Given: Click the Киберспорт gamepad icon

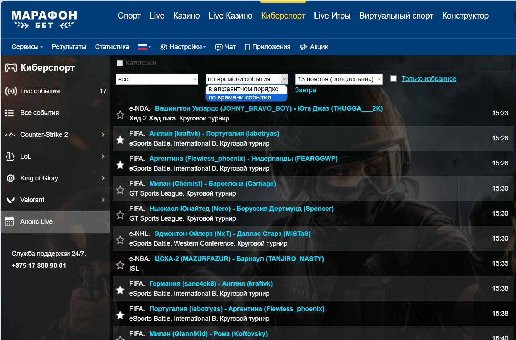Looking at the screenshot, I should point(11,67).
